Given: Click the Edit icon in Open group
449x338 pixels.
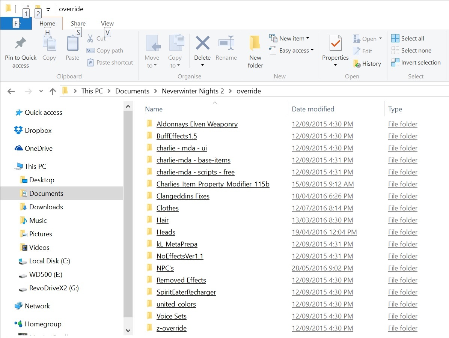Looking at the screenshot, I should point(357,51).
